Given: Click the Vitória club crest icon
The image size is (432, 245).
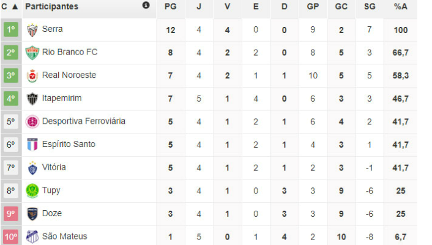Looking at the screenshot, I should point(32,168).
